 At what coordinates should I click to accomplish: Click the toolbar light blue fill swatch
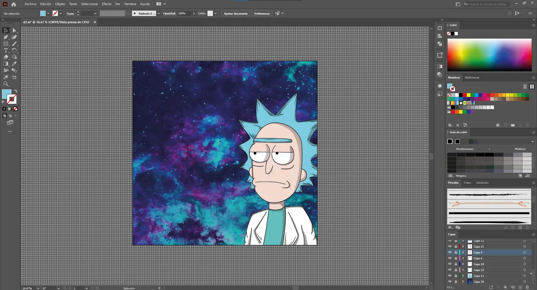click(x=6, y=94)
